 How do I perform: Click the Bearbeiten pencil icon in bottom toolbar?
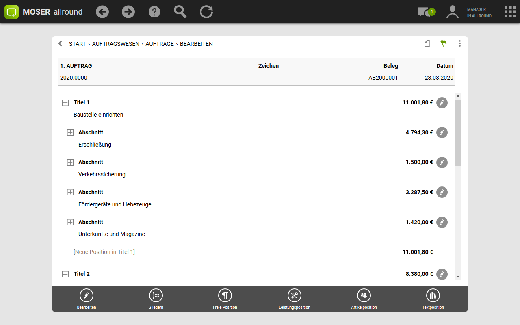coord(87,295)
